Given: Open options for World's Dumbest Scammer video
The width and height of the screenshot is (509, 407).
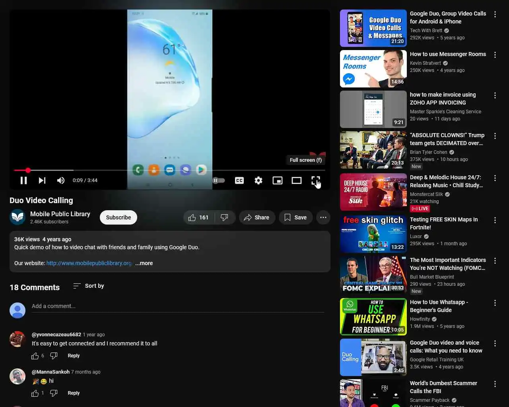Looking at the screenshot, I should (495, 384).
